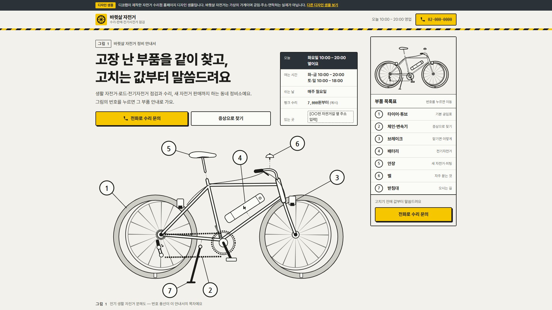552x310 pixels.
Task: Open 배터리 in the parts list
Action: pos(413,151)
